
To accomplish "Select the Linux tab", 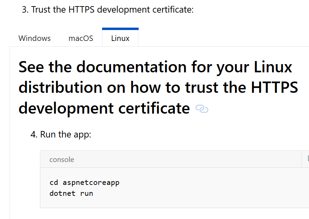I will 120,38.
